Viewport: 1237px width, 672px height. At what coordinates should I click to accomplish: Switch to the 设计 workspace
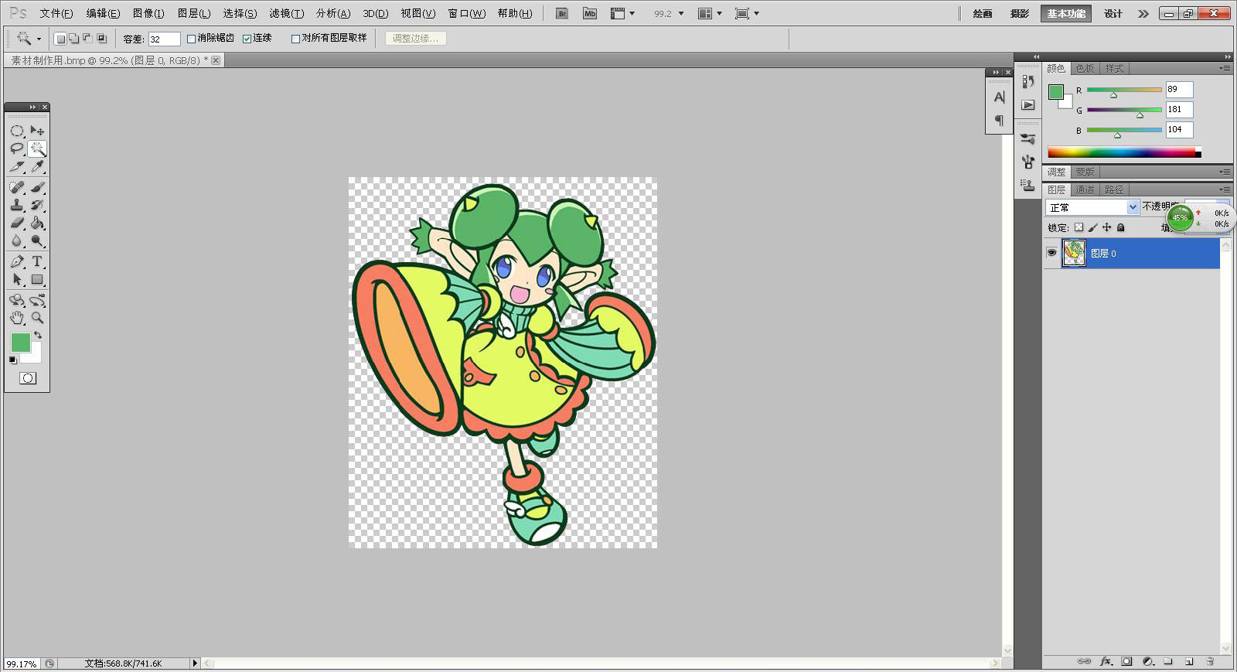point(1113,14)
